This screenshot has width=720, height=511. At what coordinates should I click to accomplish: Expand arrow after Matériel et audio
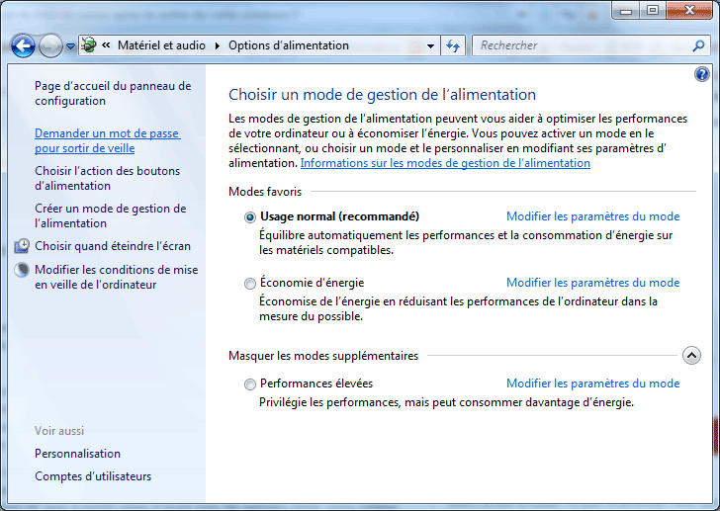[218, 45]
